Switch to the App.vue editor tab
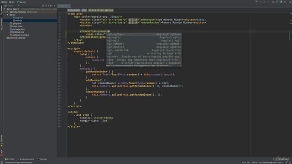The height and width of the screenshot is (164, 292). pyautogui.click(x=64, y=6)
